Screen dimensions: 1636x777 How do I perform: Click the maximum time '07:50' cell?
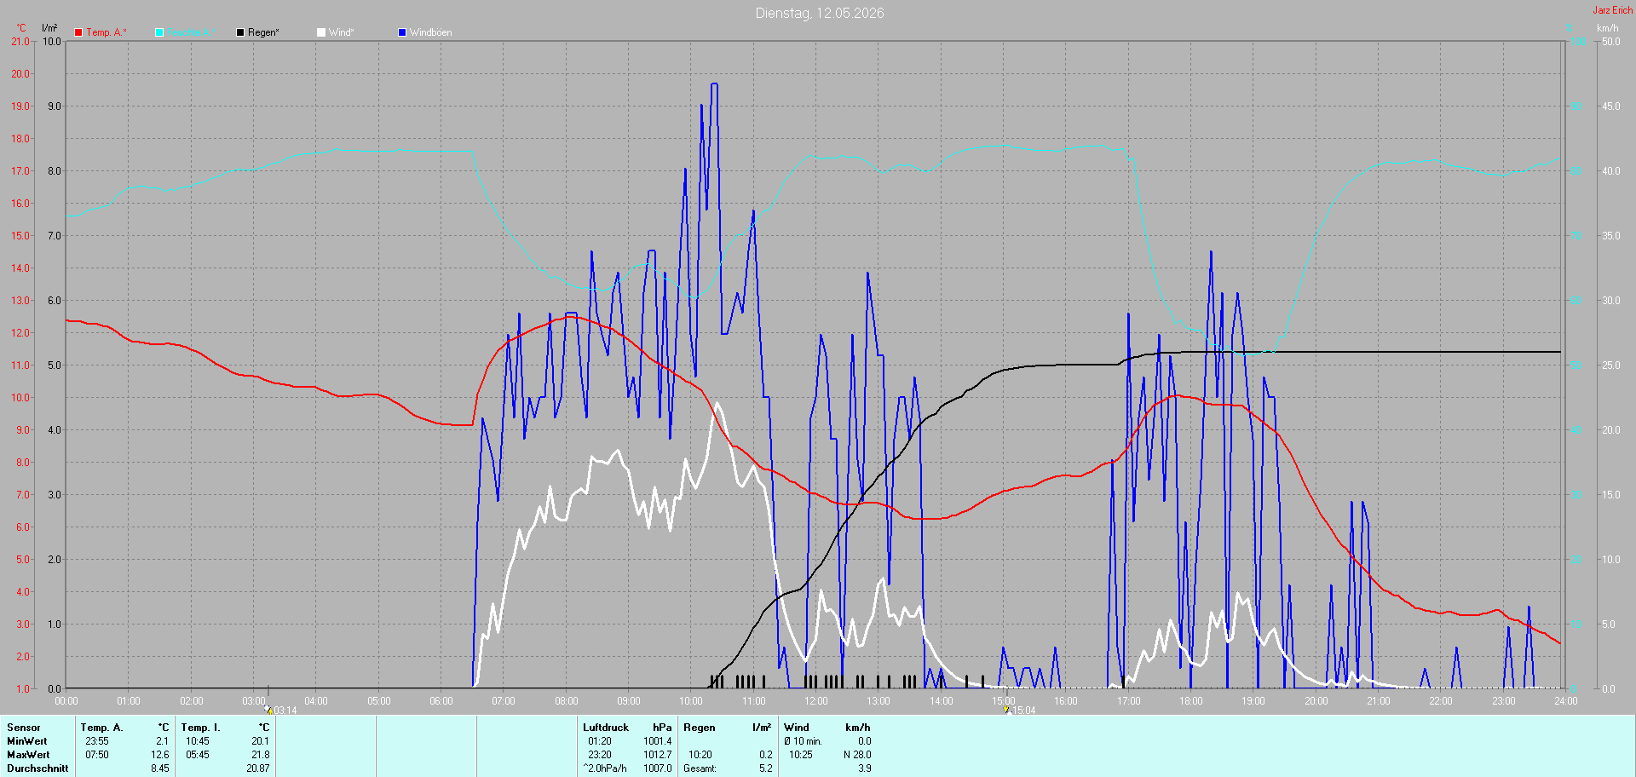tap(97, 755)
